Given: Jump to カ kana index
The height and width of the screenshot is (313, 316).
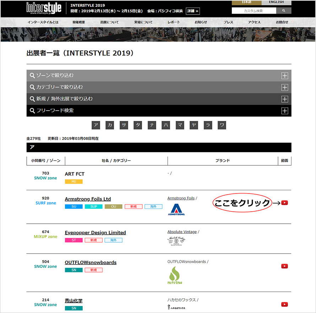Looking at the screenshot, I should [x=110, y=125].
